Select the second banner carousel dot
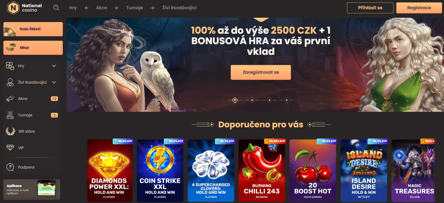The height and width of the screenshot is (203, 444). (x=252, y=100)
